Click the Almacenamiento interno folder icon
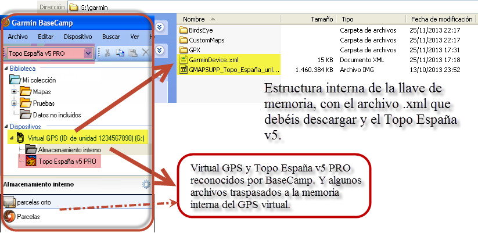 (x=31, y=149)
